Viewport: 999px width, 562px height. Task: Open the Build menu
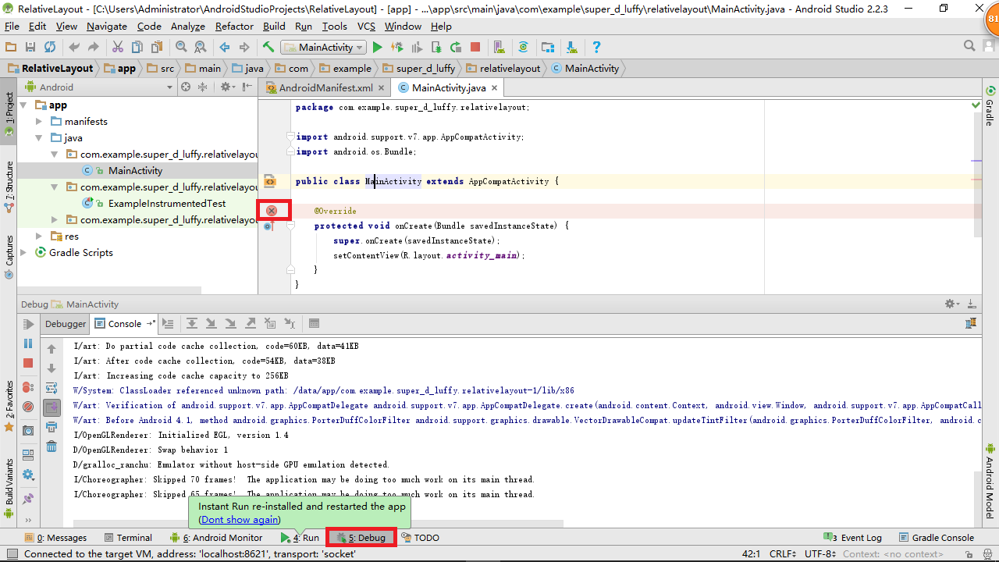pyautogui.click(x=274, y=26)
